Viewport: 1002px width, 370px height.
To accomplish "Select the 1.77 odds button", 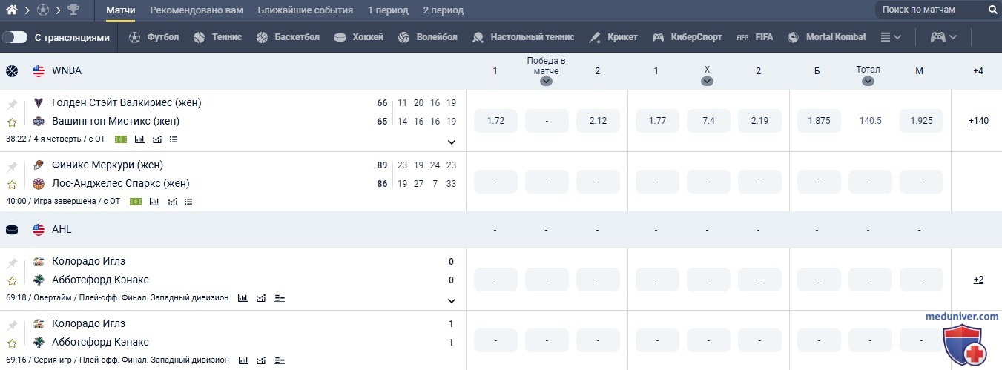I will [x=657, y=121].
